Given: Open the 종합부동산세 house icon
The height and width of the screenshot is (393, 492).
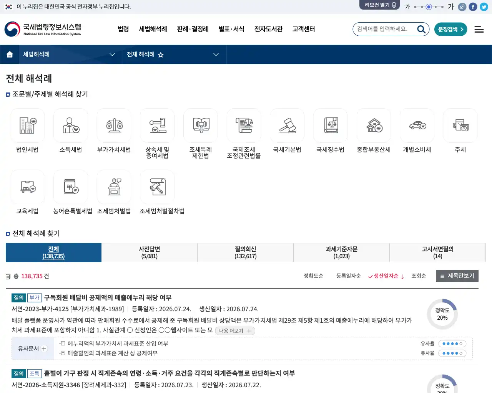Looking at the screenshot, I should pos(374,125).
